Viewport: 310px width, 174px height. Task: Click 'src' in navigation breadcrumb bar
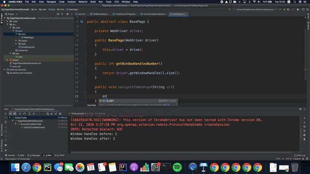[34, 10]
